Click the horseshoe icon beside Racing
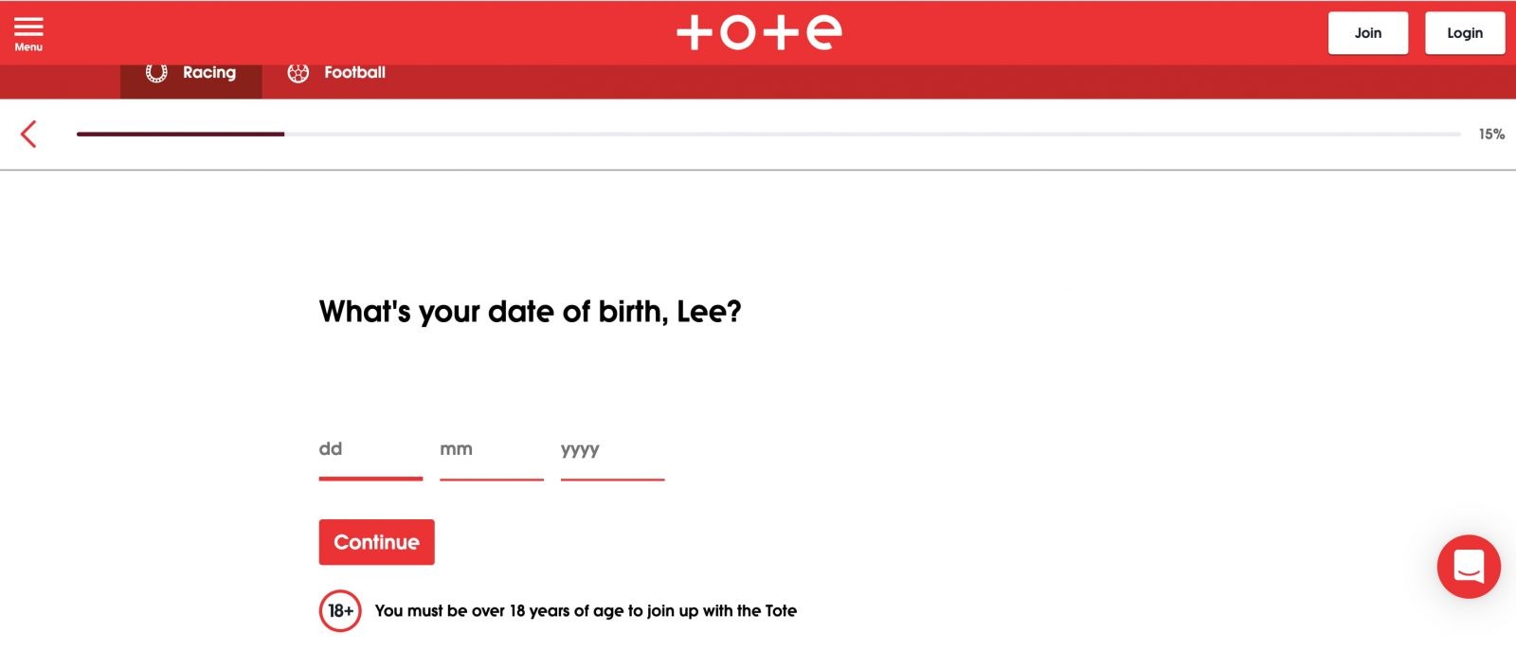 156,73
